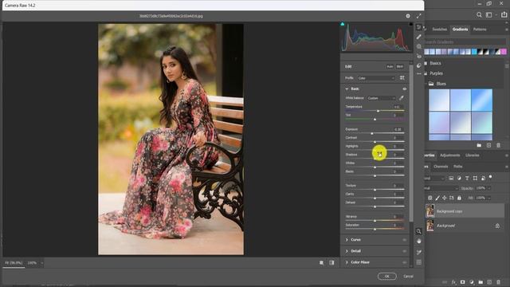Open the Profile dropdown
The width and height of the screenshot is (510, 287).
tap(376, 78)
